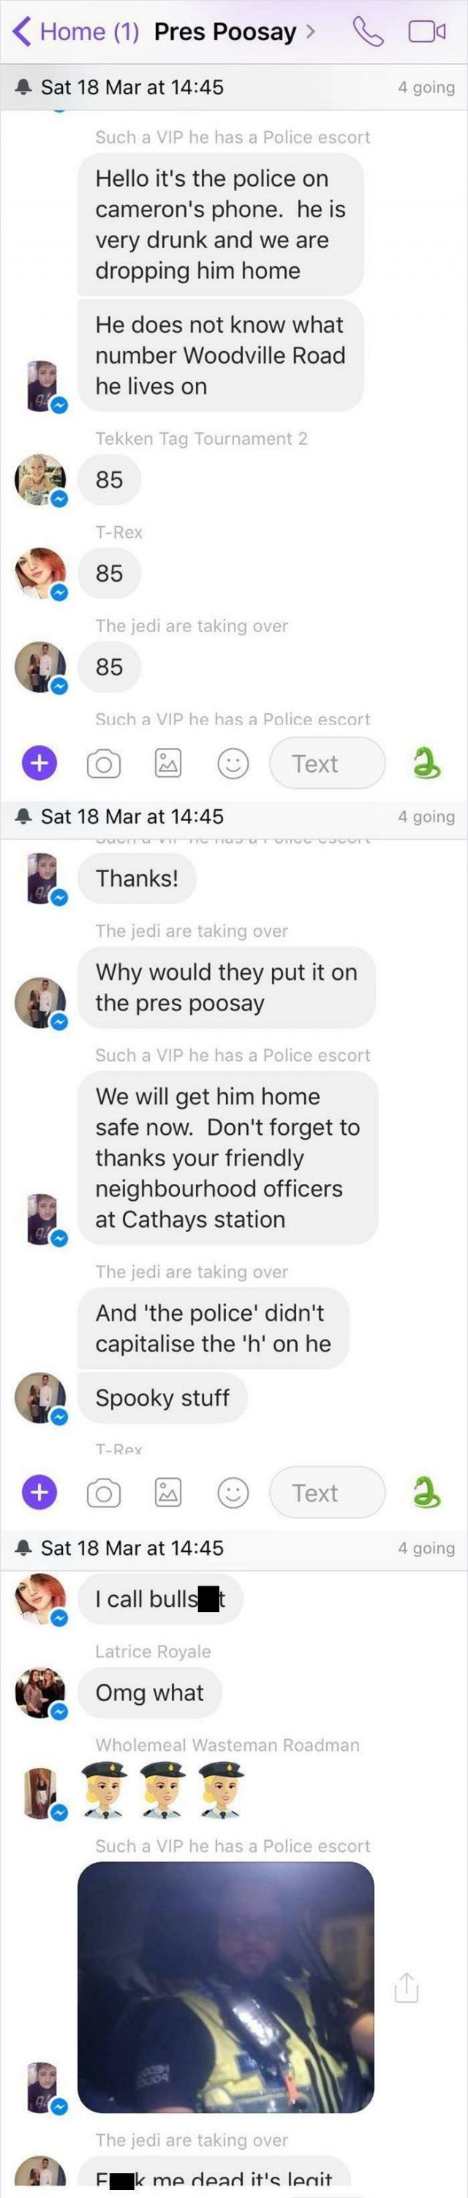Start a voice call with phone icon
The width and height of the screenshot is (468, 2198).
click(367, 31)
